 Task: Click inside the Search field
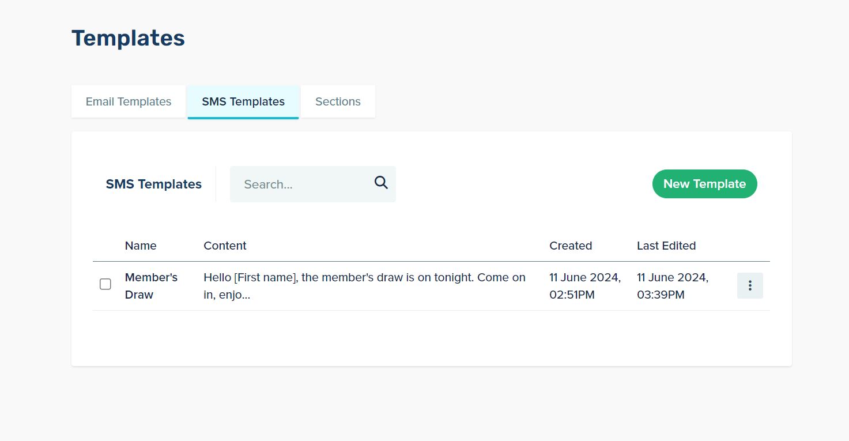coord(300,184)
